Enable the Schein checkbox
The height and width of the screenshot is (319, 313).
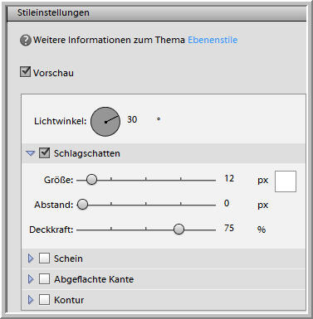44,259
